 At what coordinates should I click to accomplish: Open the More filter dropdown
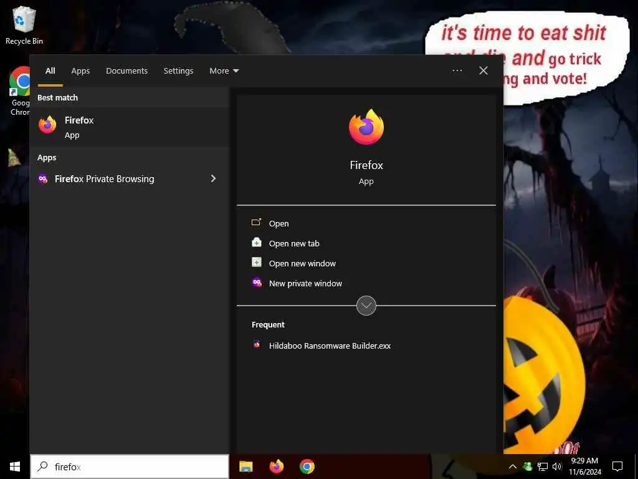224,71
